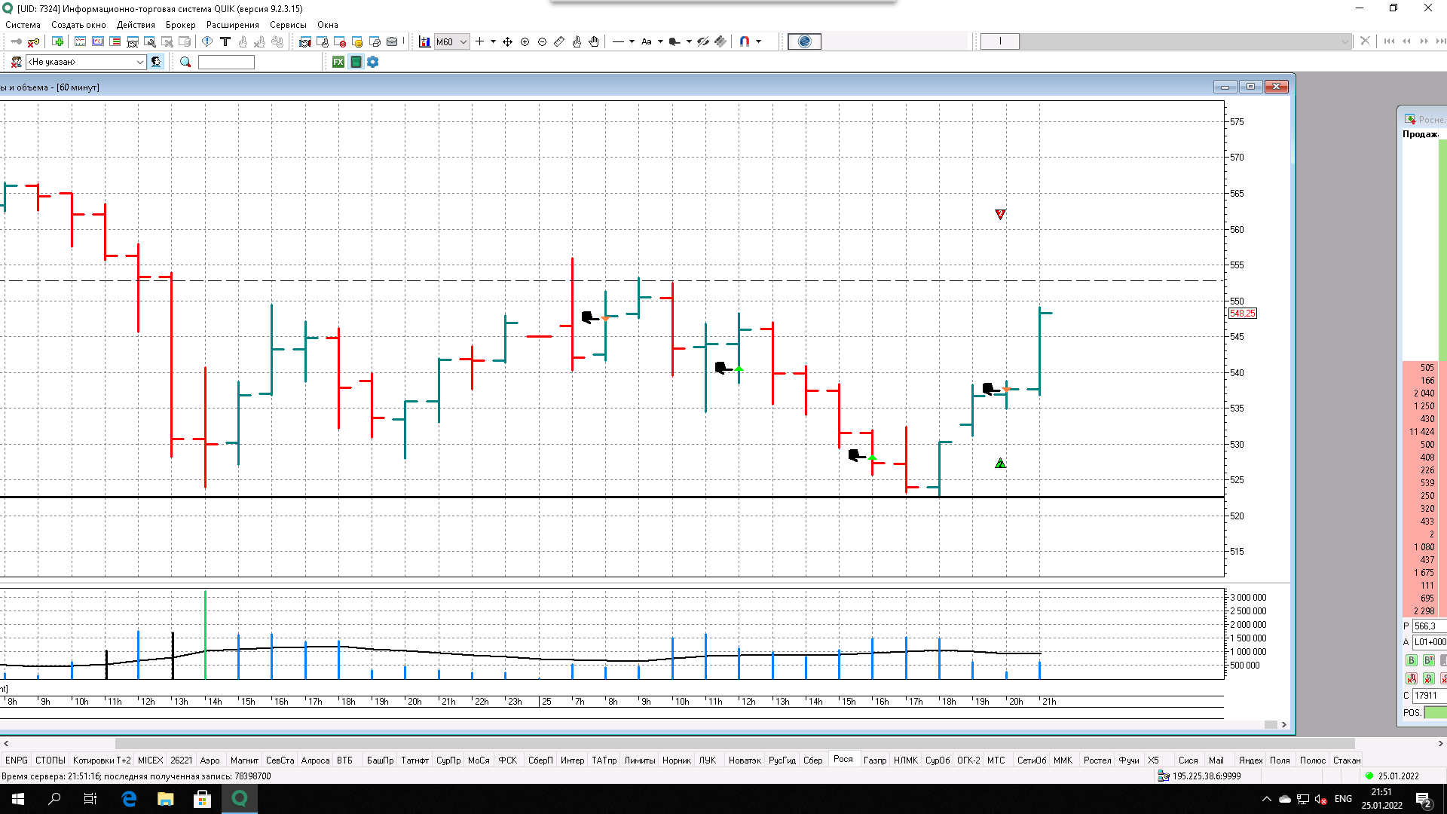1447x814 pixels.
Task: Expand the magnet tool dropdown arrow
Action: [759, 42]
